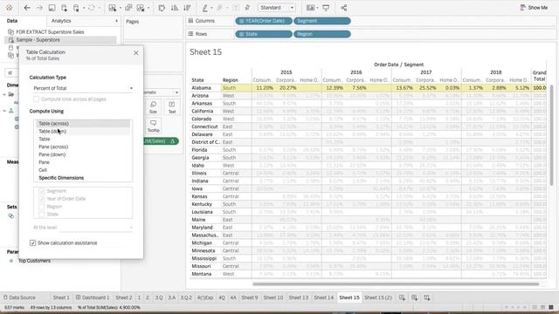Switch to the Analytics pane tab
This screenshot has height=314, width=559.
click(x=61, y=21)
